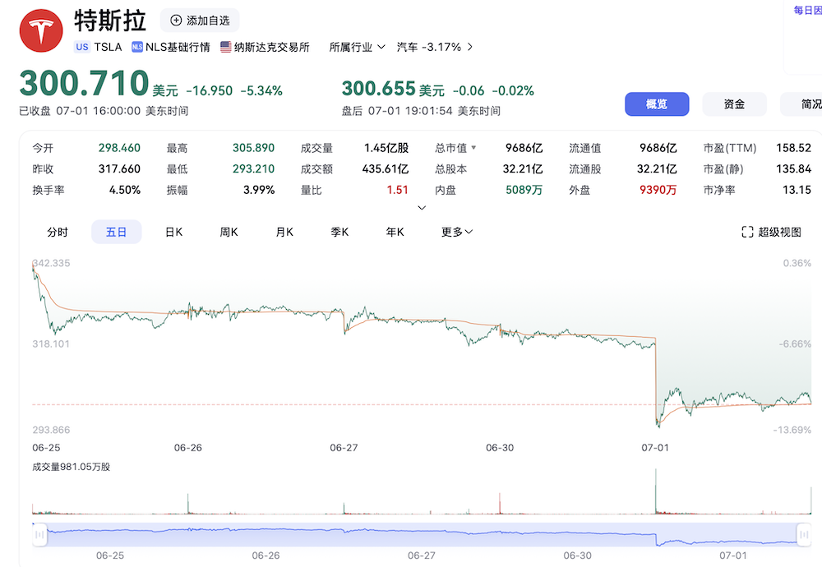Click the 添加自选 add-to-watchlist button
Screen dimensions: 822x567
(x=199, y=21)
